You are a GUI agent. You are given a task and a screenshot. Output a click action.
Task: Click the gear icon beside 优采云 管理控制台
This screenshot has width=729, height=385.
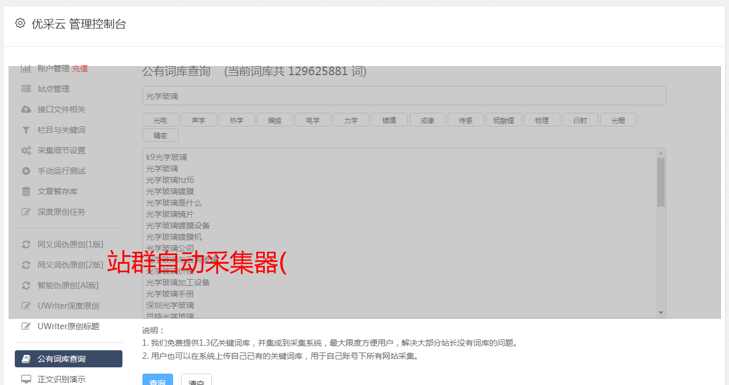click(x=20, y=23)
